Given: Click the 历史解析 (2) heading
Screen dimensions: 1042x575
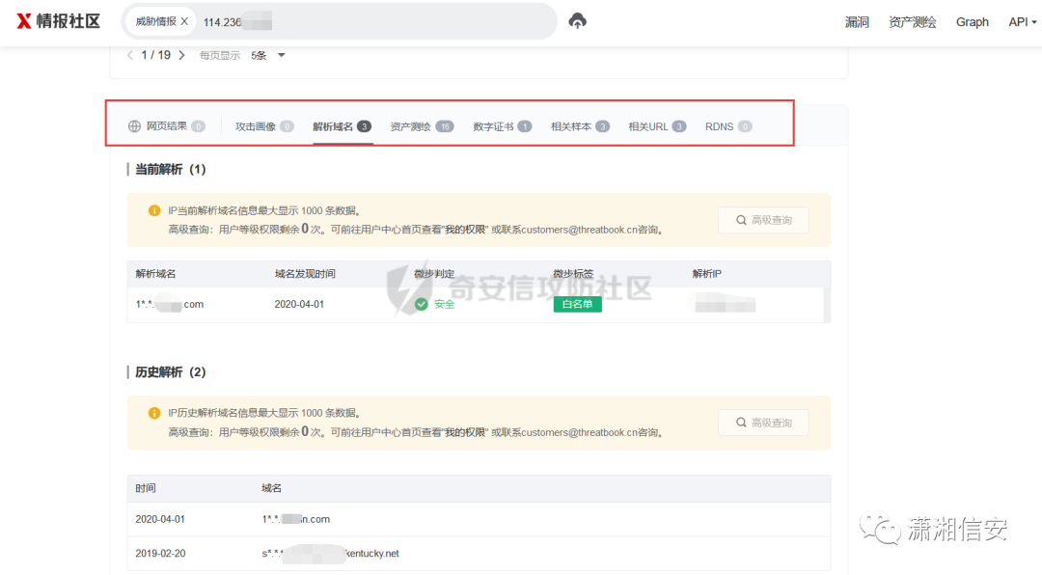Looking at the screenshot, I should [170, 372].
